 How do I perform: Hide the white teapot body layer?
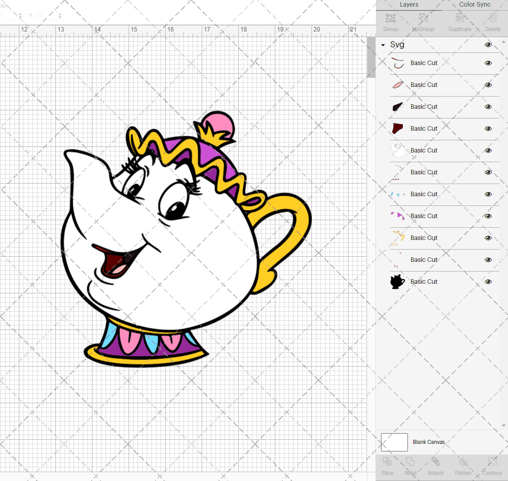488,151
